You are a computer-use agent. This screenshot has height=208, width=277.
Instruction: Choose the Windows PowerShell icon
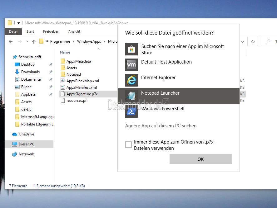[x=131, y=111]
